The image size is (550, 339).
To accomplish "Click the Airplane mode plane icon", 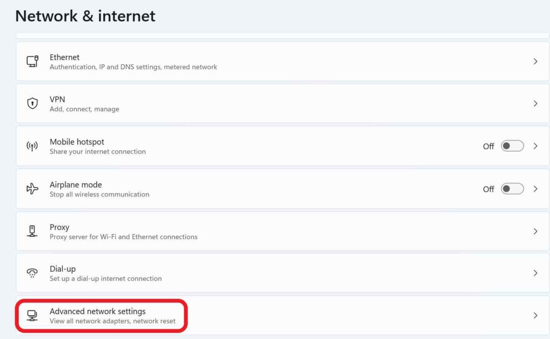I will pos(32,189).
